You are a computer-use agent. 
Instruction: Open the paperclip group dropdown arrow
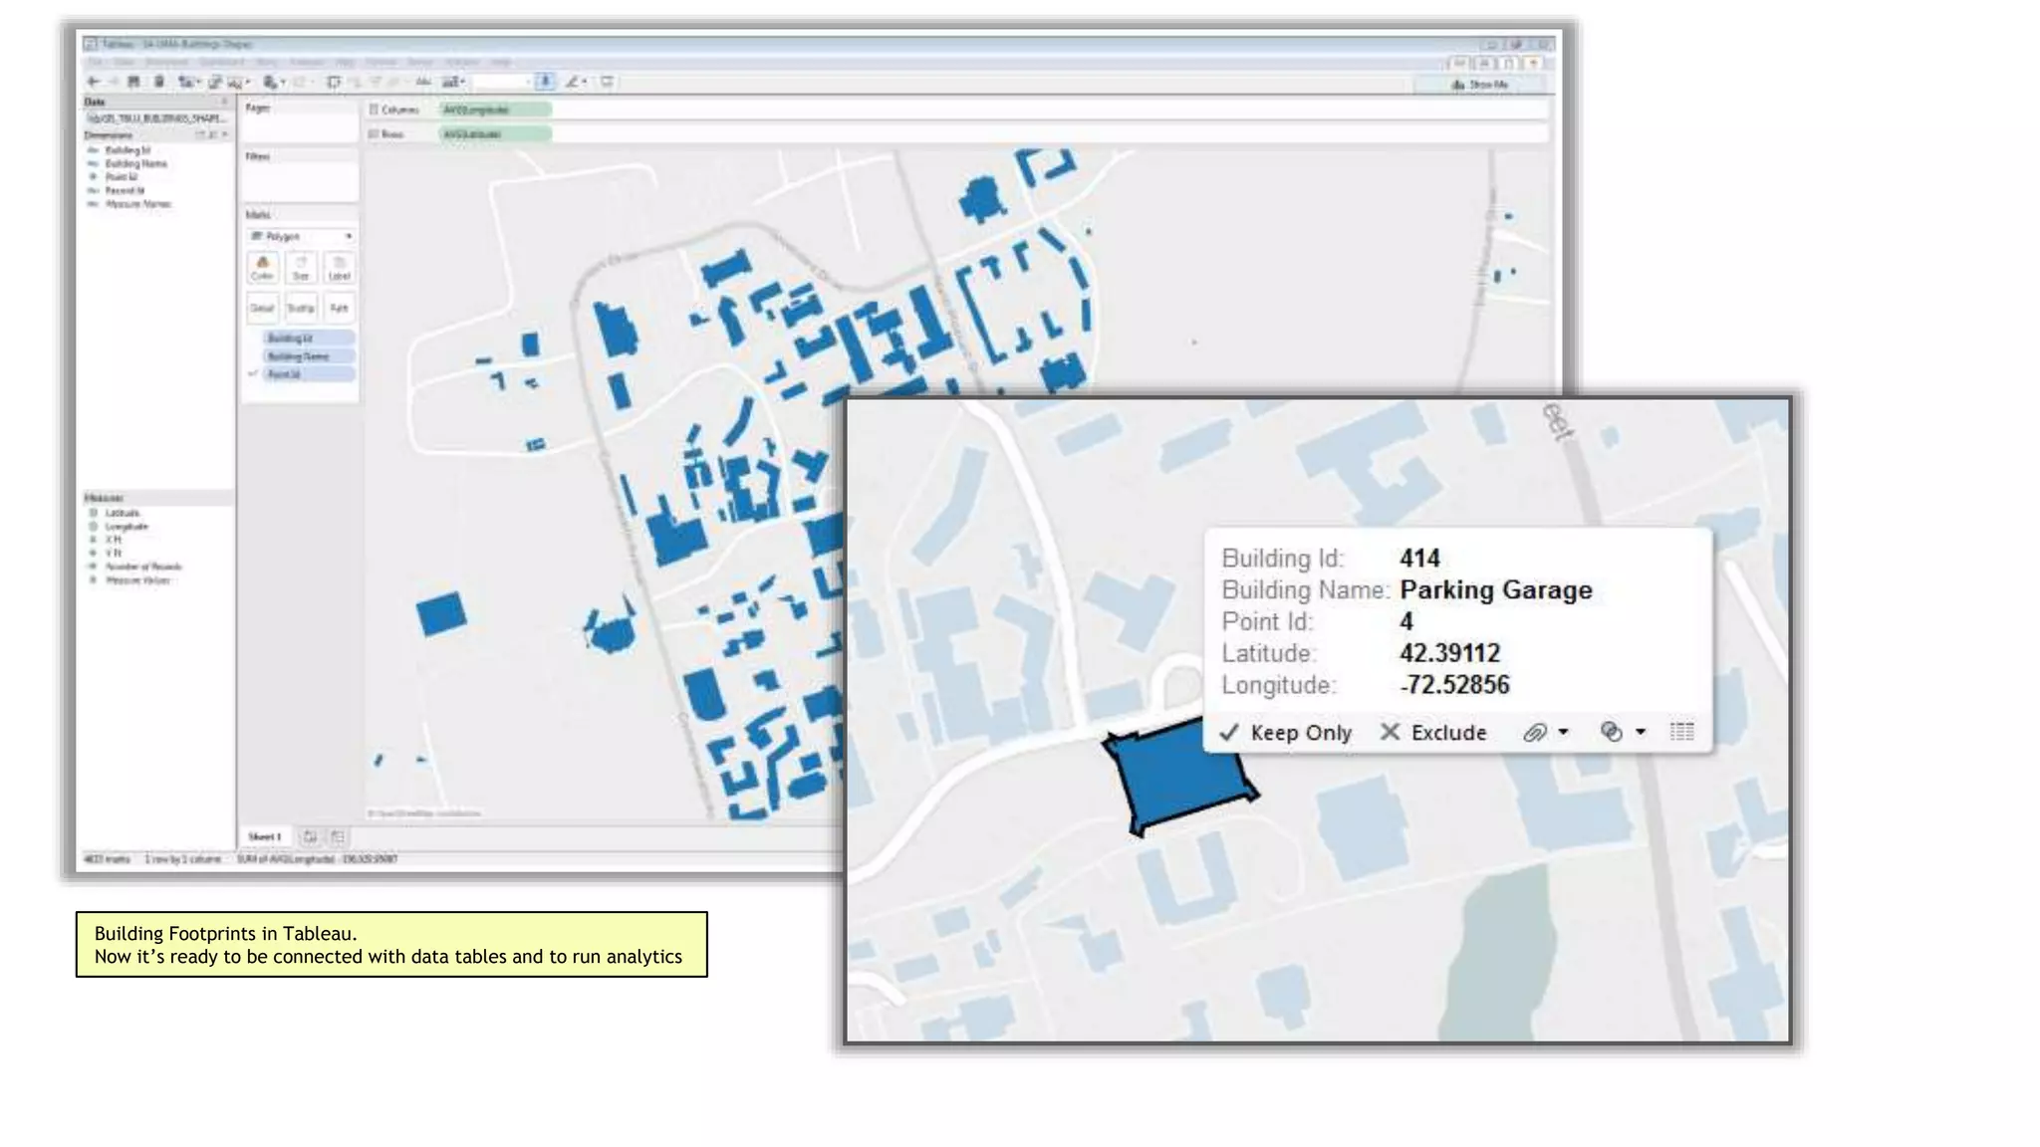pos(1564,733)
